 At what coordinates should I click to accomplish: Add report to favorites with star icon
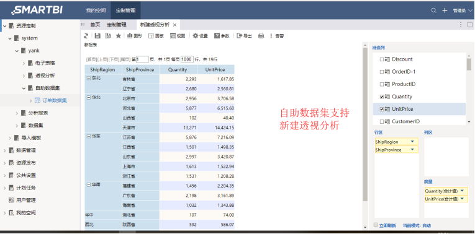tap(119, 36)
